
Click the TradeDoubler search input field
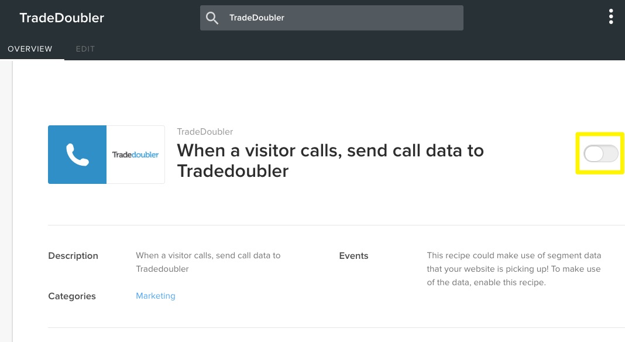click(x=332, y=18)
